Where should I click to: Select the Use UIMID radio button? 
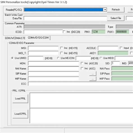(12, 58)
